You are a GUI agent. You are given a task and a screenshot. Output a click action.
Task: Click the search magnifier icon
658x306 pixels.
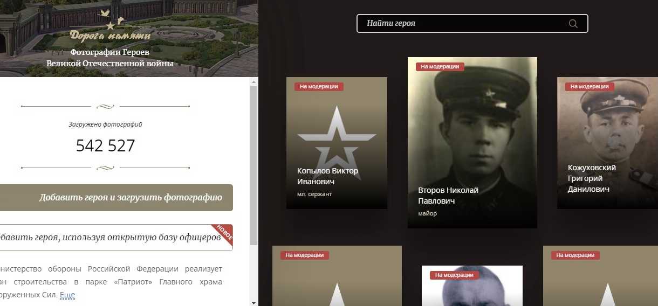point(573,24)
